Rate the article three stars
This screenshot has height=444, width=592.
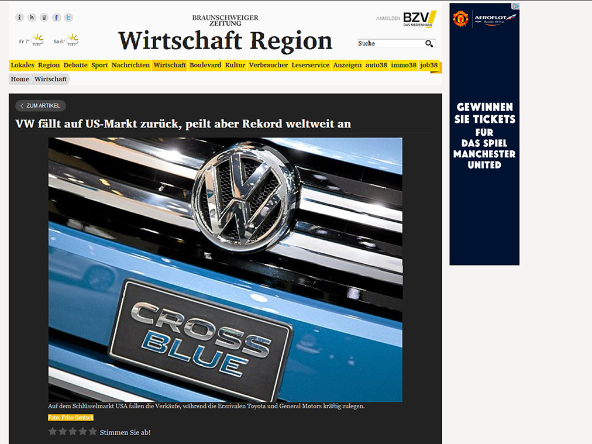(73, 431)
